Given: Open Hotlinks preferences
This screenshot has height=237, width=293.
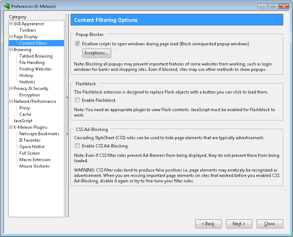Looking at the screenshot, I should tap(27, 82).
